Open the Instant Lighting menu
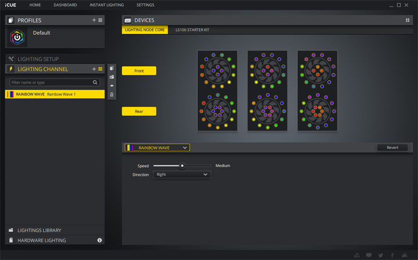 point(106,5)
